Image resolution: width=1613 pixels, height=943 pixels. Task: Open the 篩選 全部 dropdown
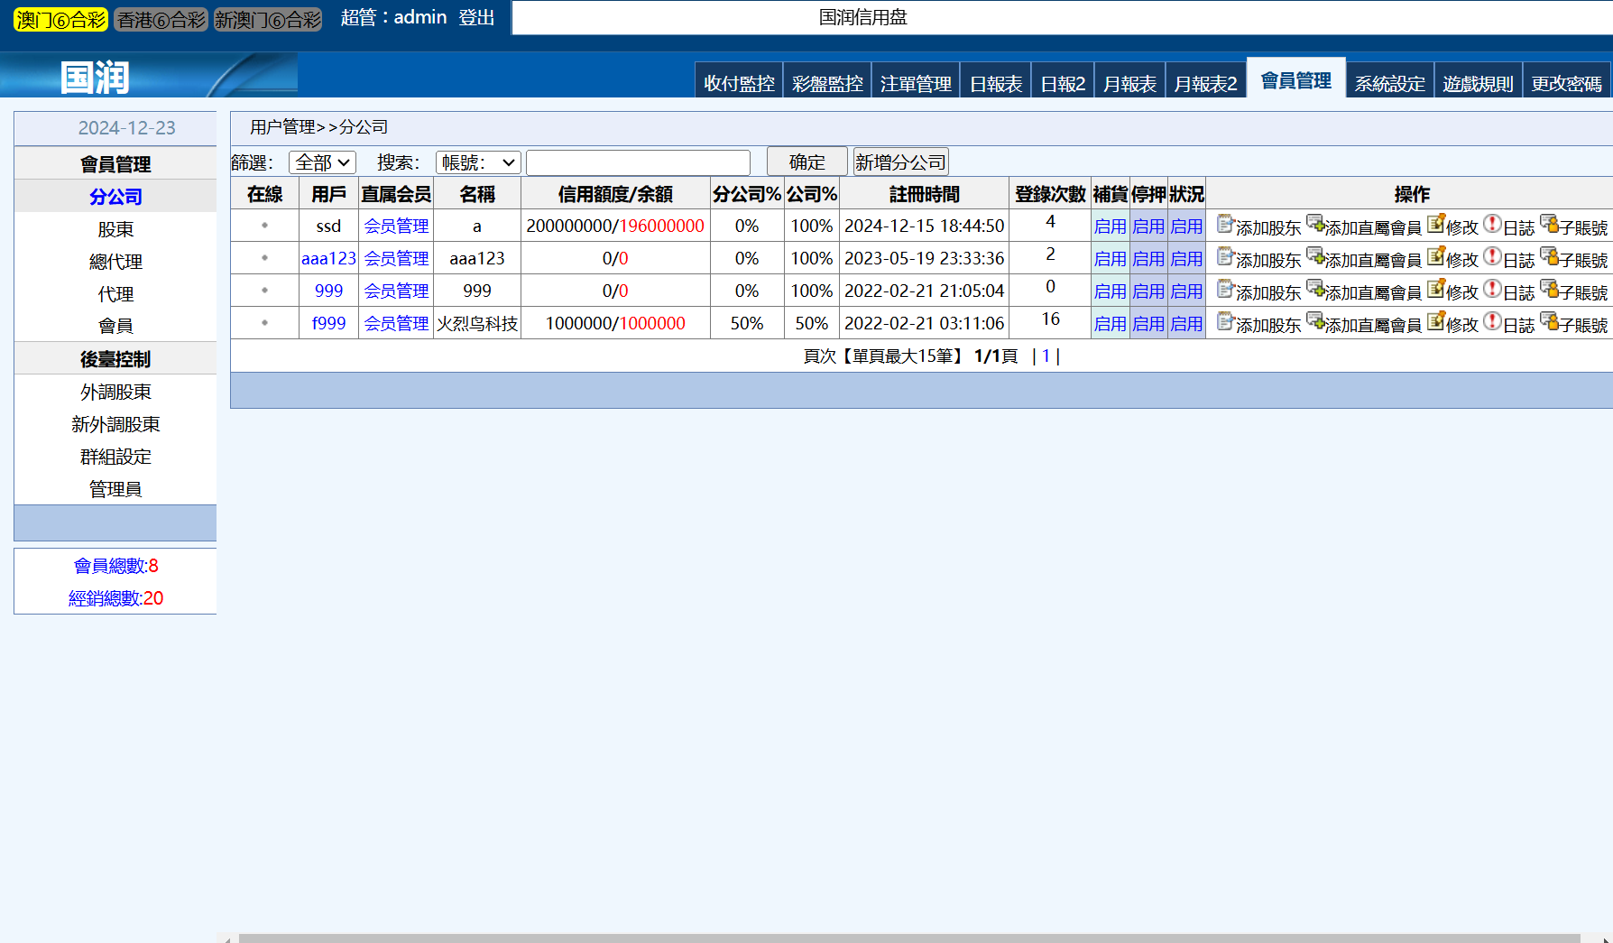(x=322, y=162)
